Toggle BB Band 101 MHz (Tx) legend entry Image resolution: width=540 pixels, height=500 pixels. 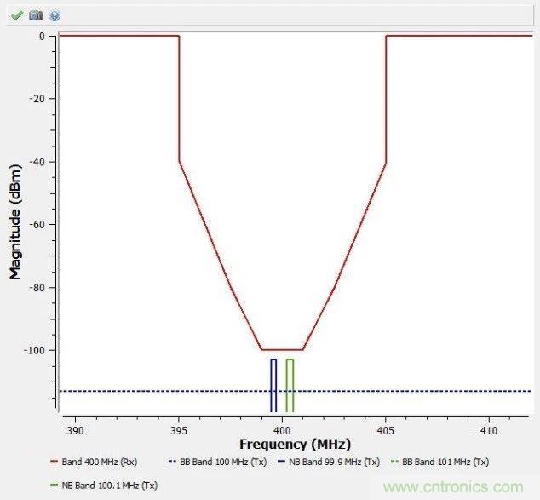pos(445,462)
